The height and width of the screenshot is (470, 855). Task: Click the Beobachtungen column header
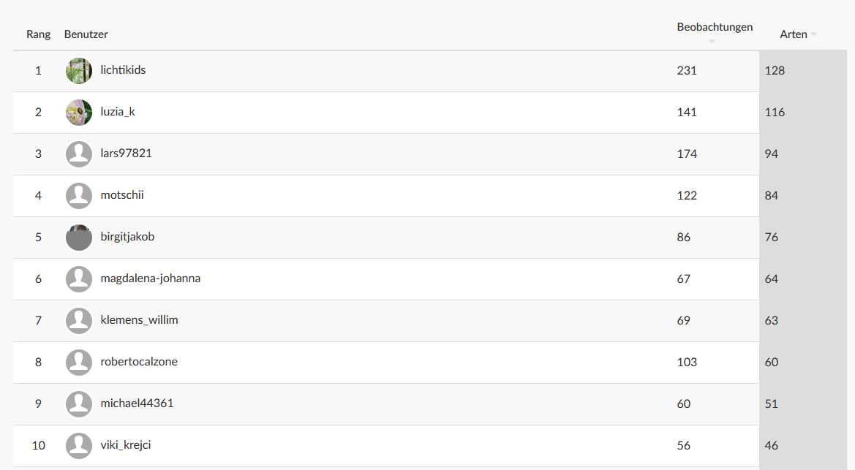coord(715,27)
